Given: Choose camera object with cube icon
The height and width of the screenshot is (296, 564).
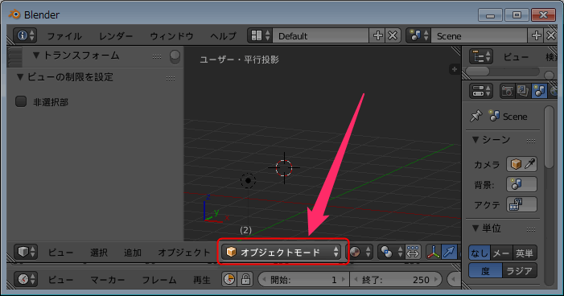Looking at the screenshot, I should [516, 164].
